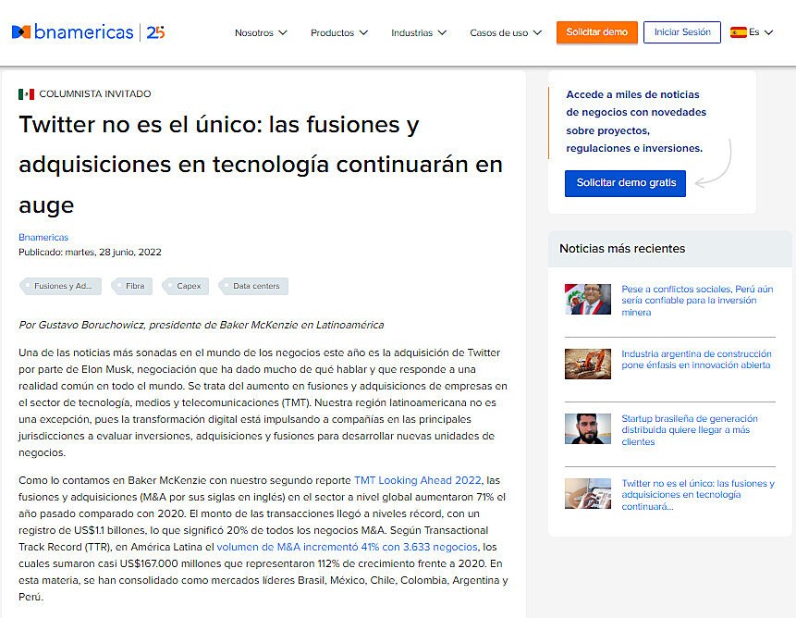Open Startup brasileña generación distribuida link
Viewport: 796px width, 618px height.
tap(690, 429)
